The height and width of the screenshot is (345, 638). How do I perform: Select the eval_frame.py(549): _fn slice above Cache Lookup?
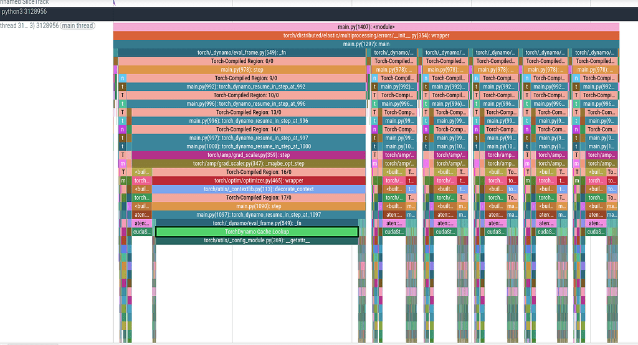coord(257,224)
